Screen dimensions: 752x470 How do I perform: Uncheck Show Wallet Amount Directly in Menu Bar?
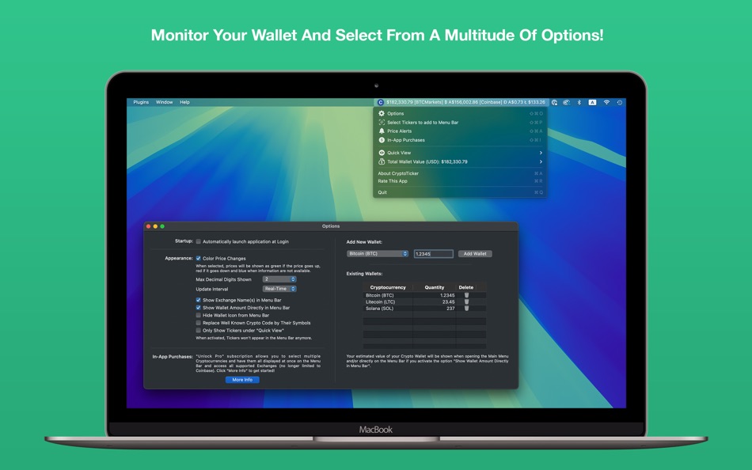point(198,308)
